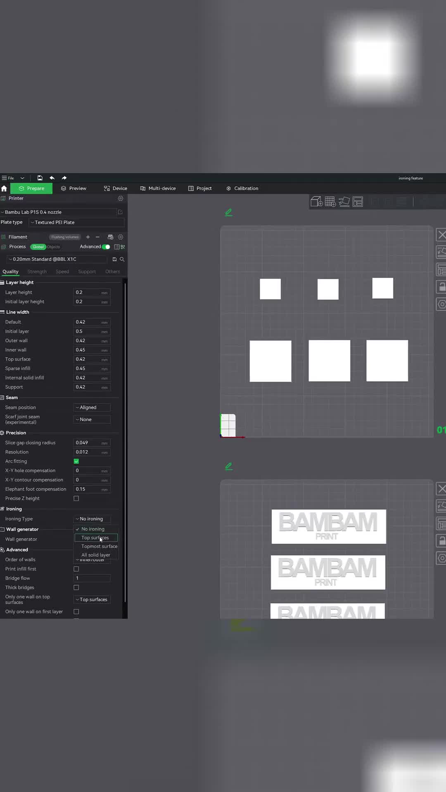
Task: Click the BAMBAM plate's green name edit icon
Action: point(229,466)
